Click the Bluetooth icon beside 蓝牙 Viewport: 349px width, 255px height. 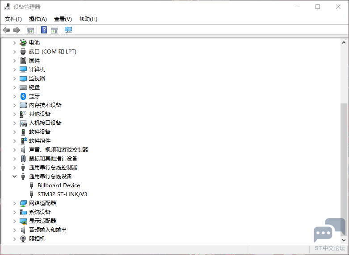click(23, 96)
